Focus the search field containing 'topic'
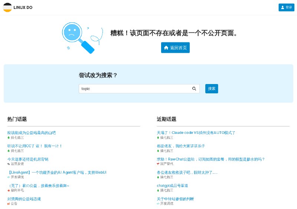 pos(139,89)
